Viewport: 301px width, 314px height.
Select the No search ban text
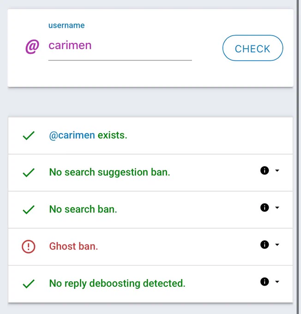[x=83, y=209]
